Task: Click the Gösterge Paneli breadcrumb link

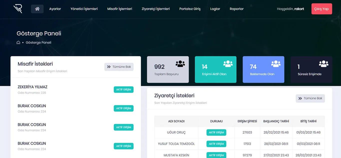Action: 38,43
